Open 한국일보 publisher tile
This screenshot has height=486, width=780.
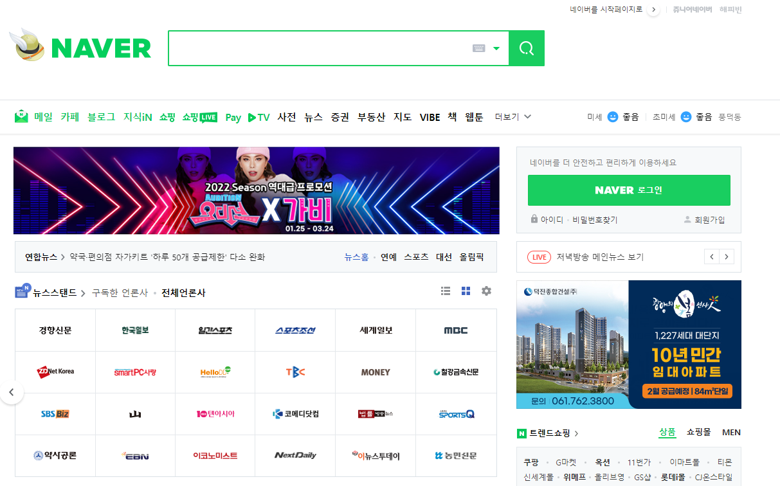tap(135, 330)
